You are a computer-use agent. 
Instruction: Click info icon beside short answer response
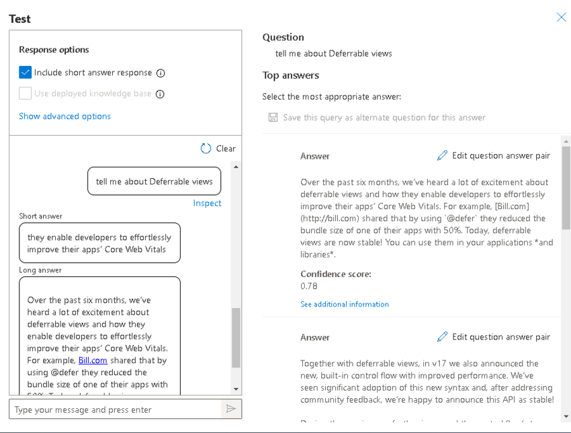click(x=161, y=73)
